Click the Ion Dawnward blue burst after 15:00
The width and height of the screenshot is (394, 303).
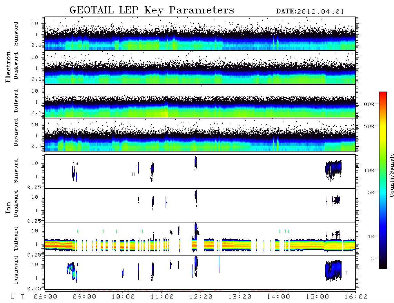[x=333, y=270]
